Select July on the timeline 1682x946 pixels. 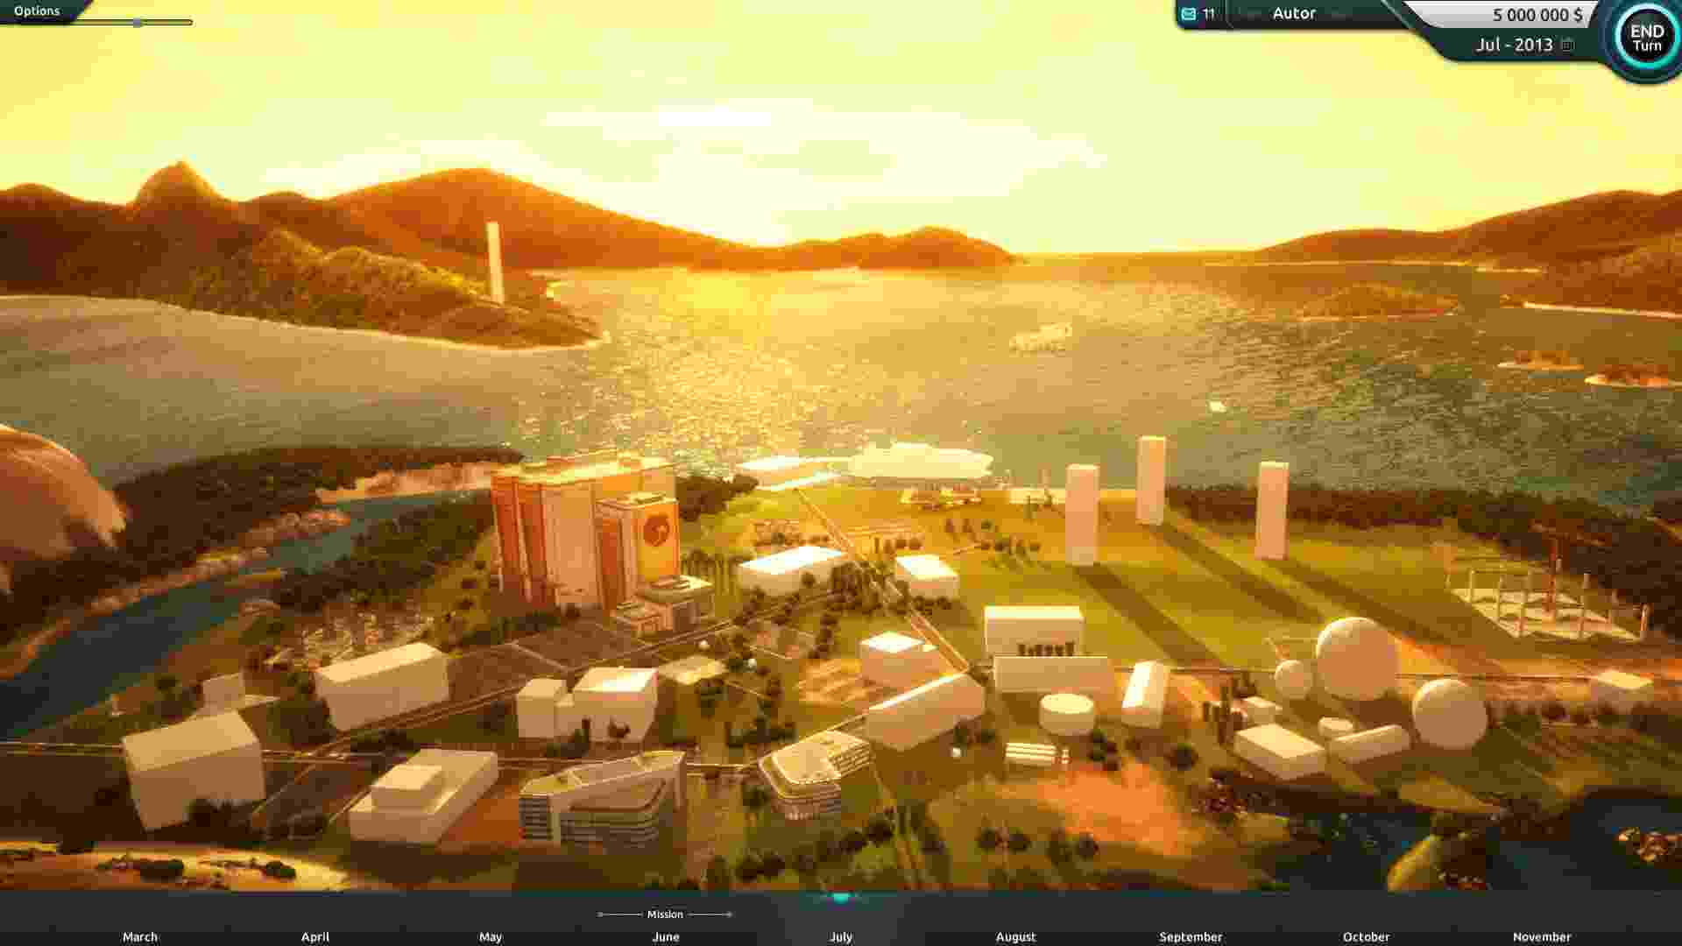pyautogui.click(x=841, y=936)
